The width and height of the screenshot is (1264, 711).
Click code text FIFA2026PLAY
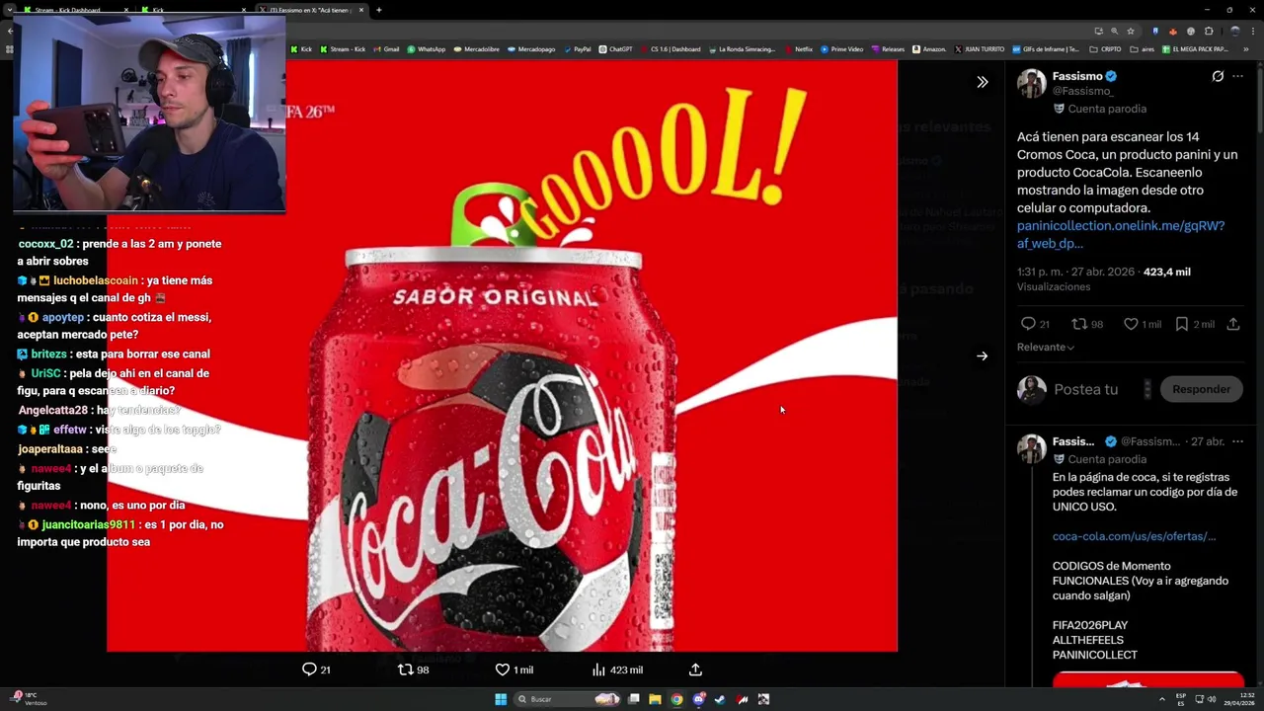click(x=1090, y=625)
